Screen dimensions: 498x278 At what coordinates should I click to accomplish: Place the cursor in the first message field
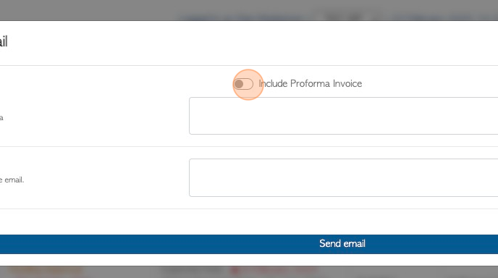pyautogui.click(x=343, y=116)
